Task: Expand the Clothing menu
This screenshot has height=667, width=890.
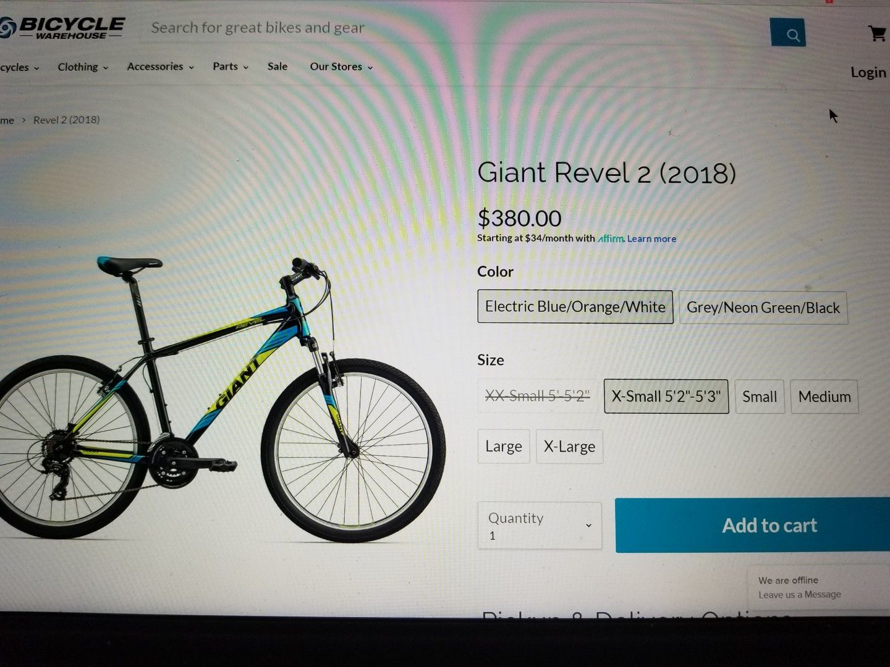Action: pyautogui.click(x=83, y=67)
